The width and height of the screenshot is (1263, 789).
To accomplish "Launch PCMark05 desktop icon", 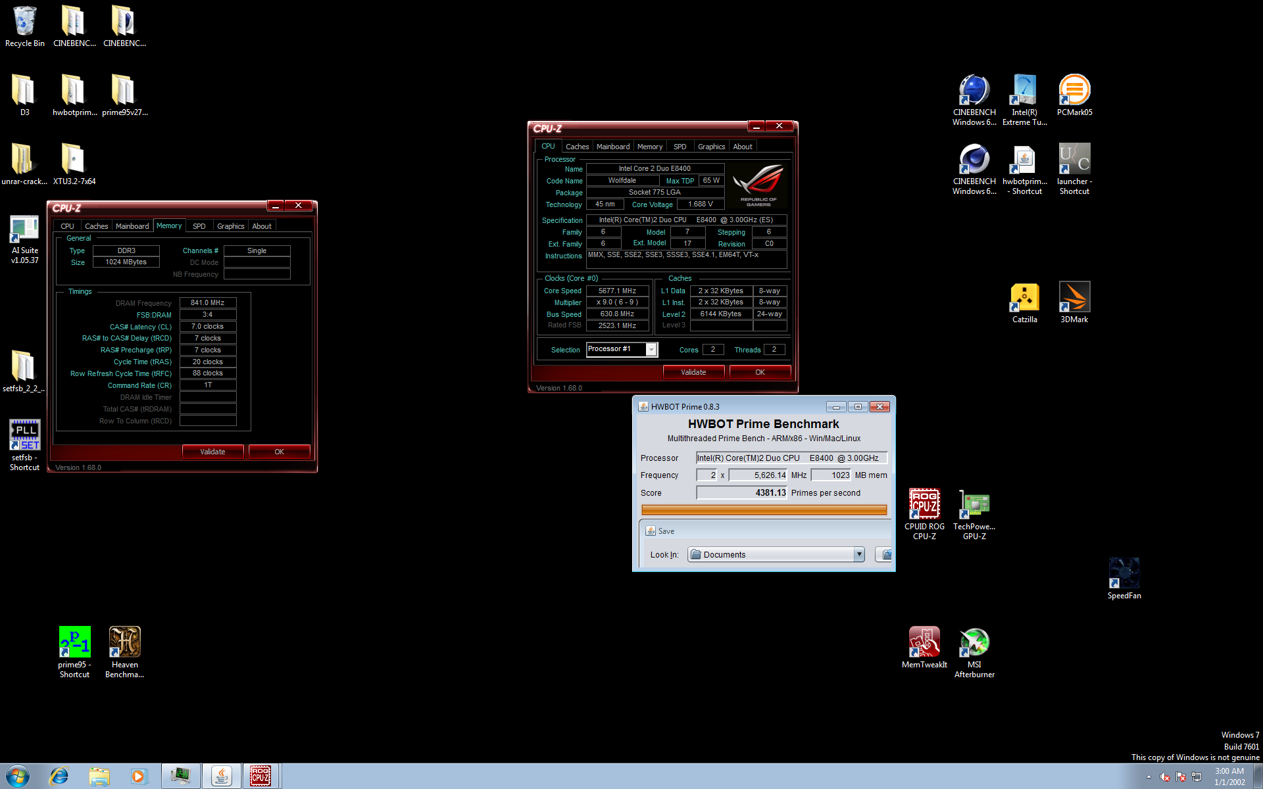I will pos(1074,95).
